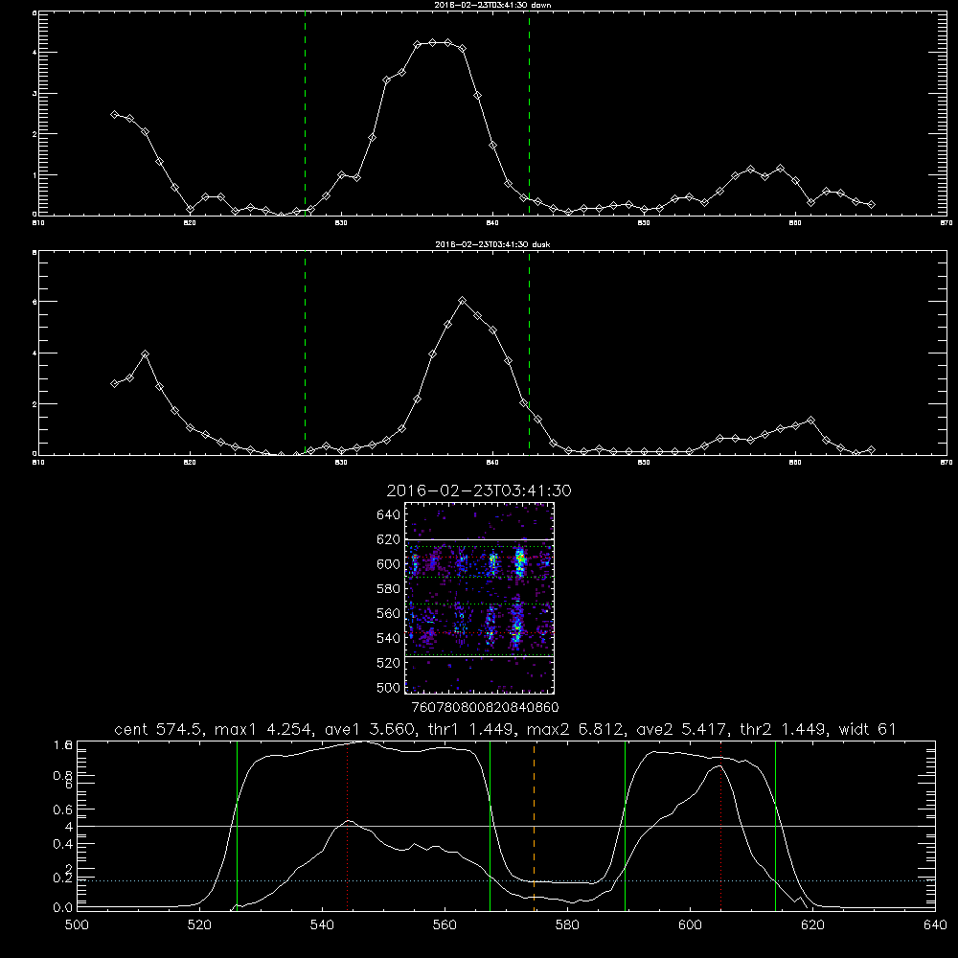Click x-axis label 620 on bottom plot
Image resolution: width=958 pixels, height=958 pixels.
[x=812, y=925]
